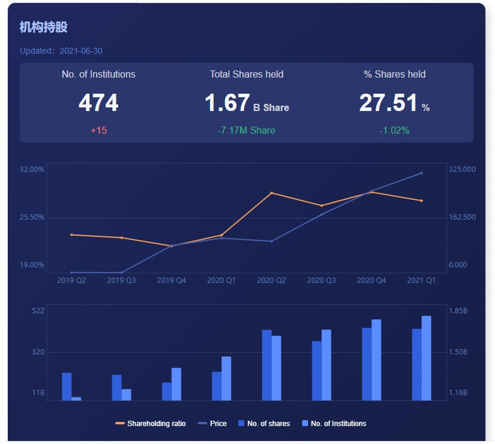Select the 2019 Q2 shareholding ratio data point
The width and height of the screenshot is (495, 444).
click(x=70, y=235)
